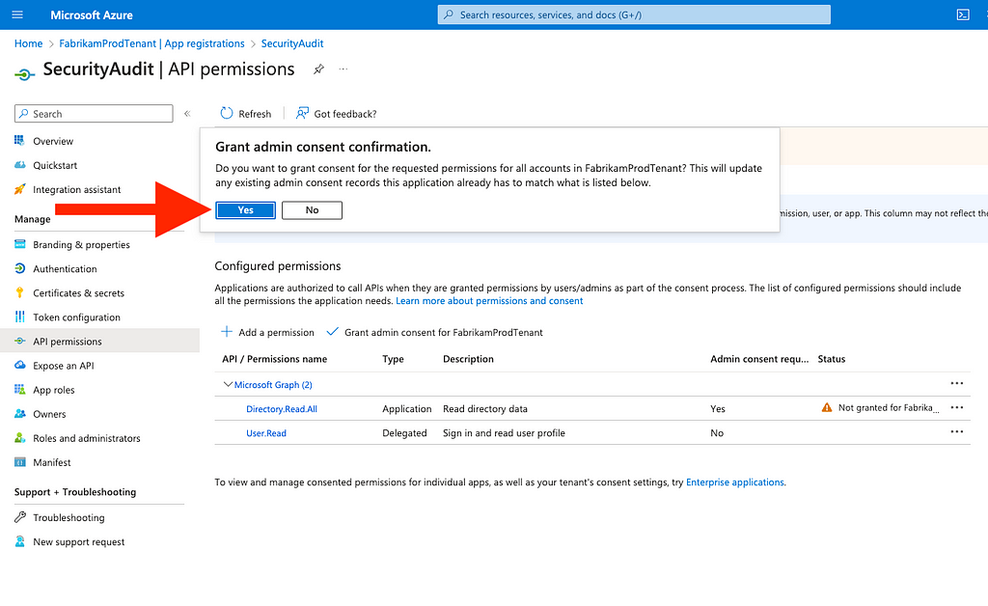Open more options for User.Read row
The height and width of the screenshot is (606, 988).
pos(956,431)
